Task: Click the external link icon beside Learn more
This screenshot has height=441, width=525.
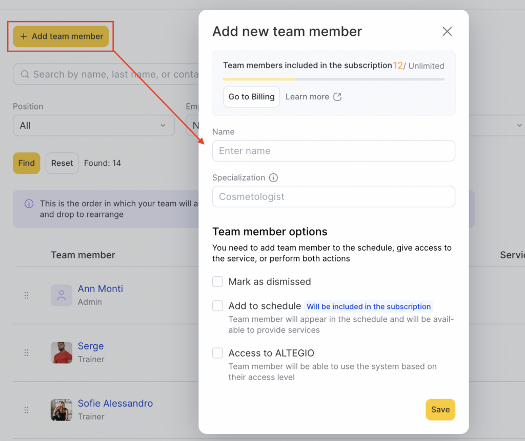Action: point(337,97)
